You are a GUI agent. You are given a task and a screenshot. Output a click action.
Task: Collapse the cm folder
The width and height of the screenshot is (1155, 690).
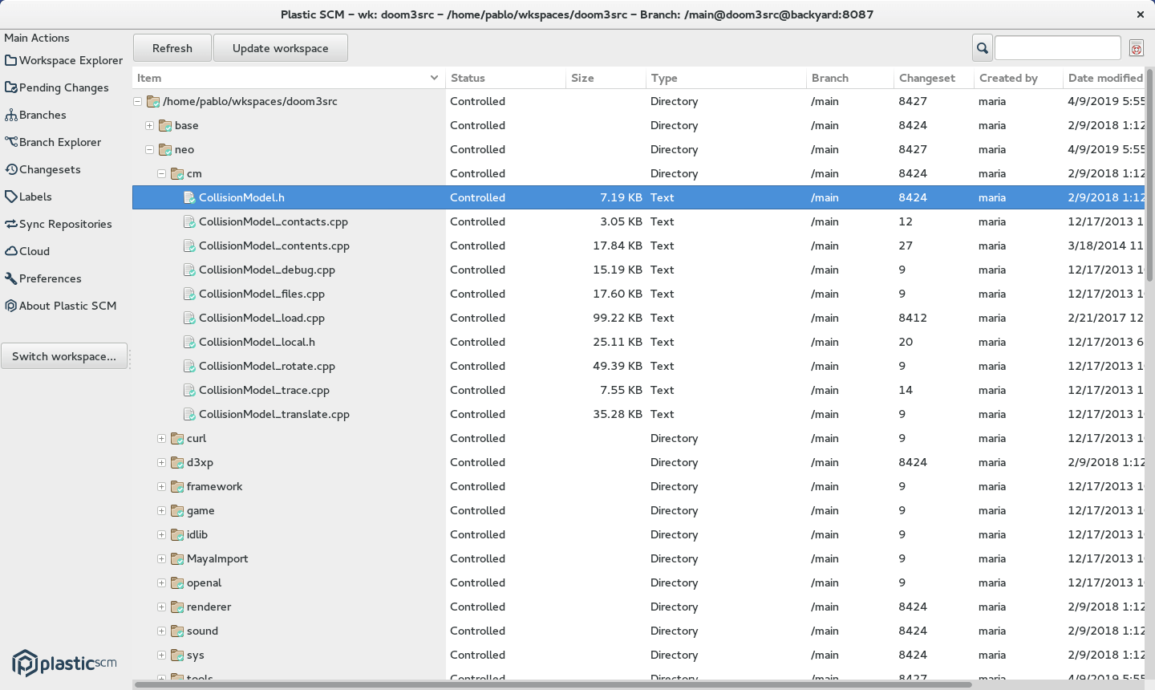coord(161,174)
